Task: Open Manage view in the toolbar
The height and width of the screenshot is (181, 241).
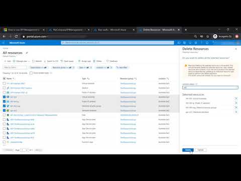Action: [x=21, y=61]
